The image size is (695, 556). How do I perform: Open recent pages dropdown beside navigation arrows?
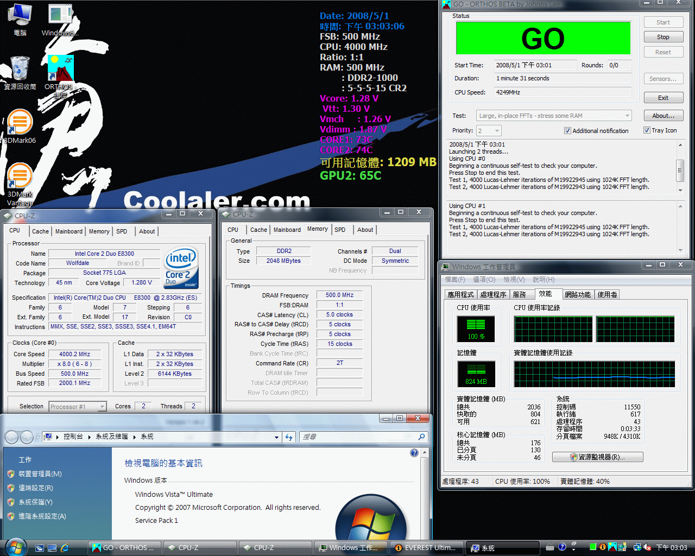pyautogui.click(x=37, y=437)
